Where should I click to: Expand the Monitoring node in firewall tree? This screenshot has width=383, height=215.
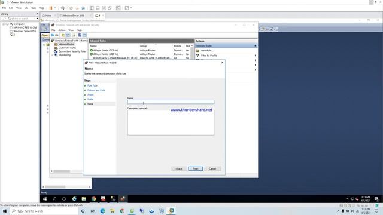click(52, 55)
